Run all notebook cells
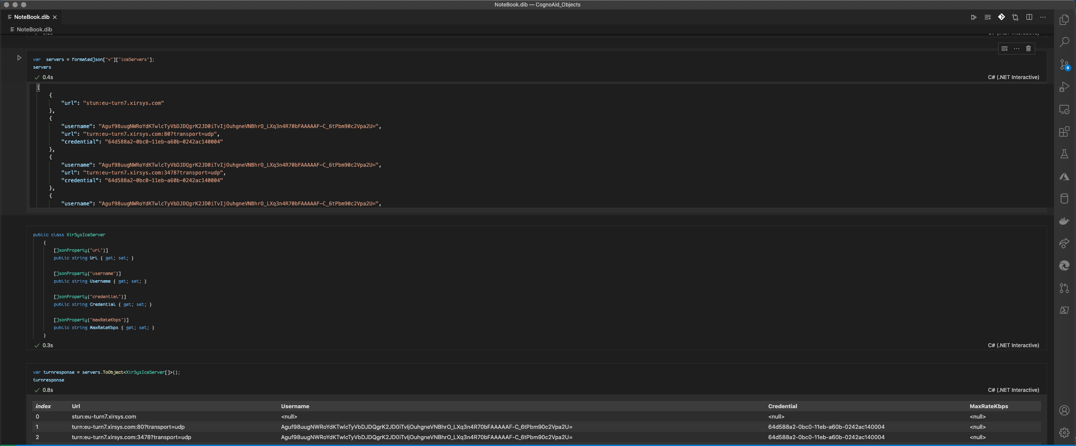The height and width of the screenshot is (446, 1076). [974, 17]
